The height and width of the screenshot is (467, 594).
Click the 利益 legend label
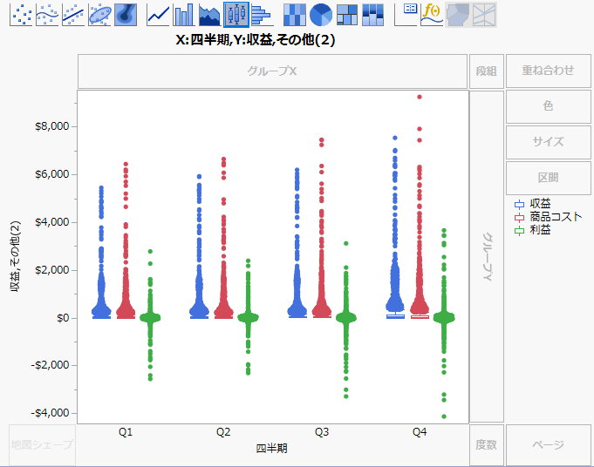540,230
